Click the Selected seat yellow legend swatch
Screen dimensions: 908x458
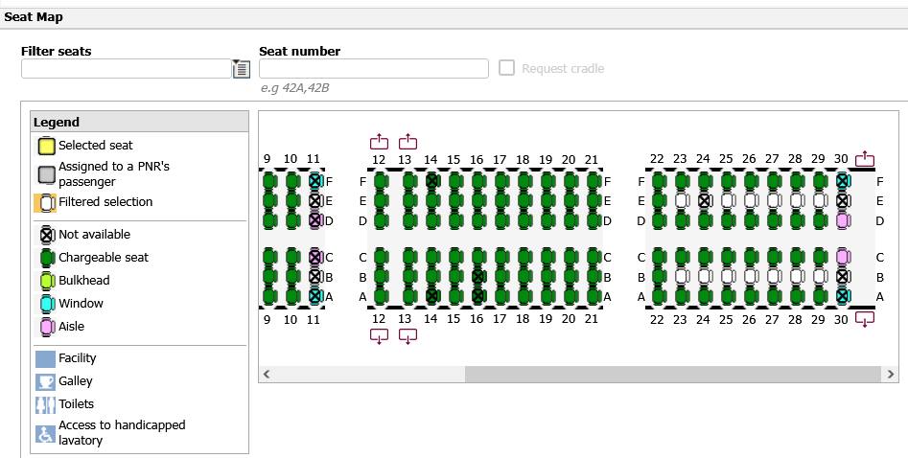[46, 146]
